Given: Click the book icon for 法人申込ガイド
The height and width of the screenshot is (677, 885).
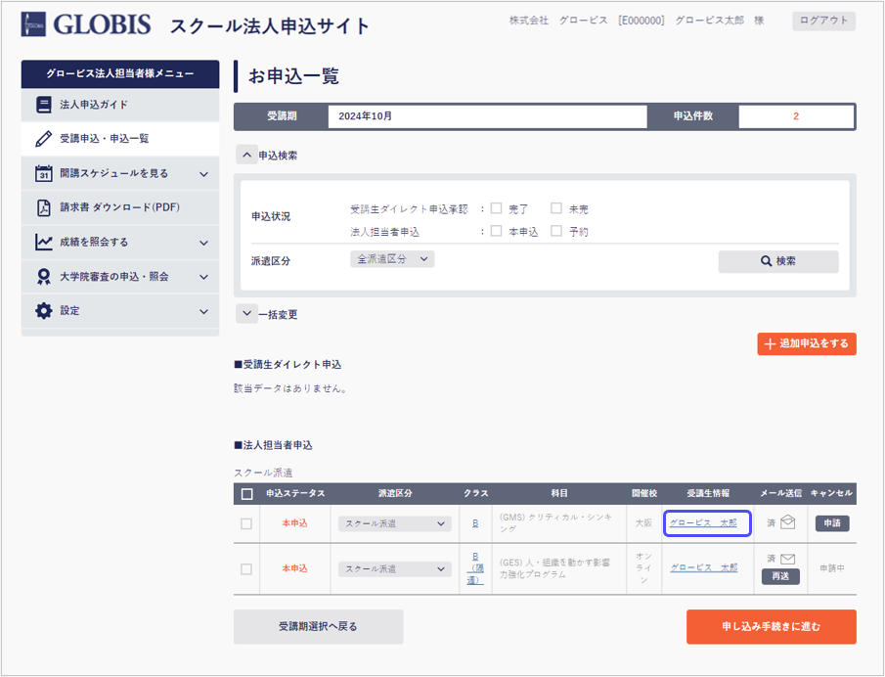Looking at the screenshot, I should (43, 105).
